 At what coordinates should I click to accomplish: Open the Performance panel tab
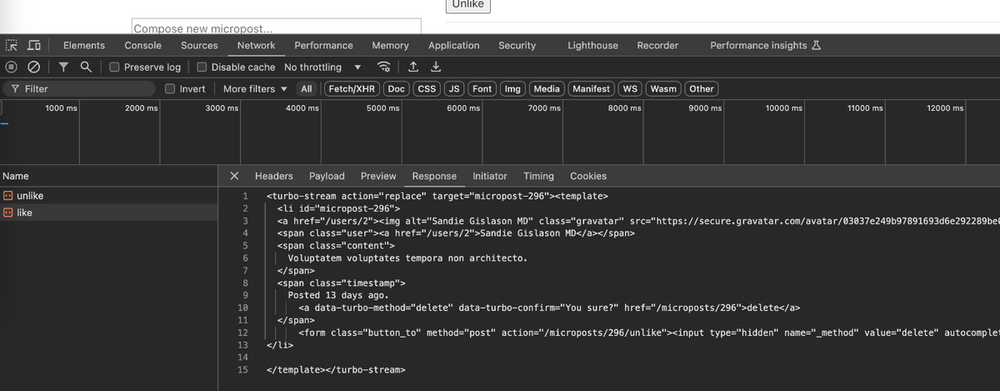coord(323,46)
